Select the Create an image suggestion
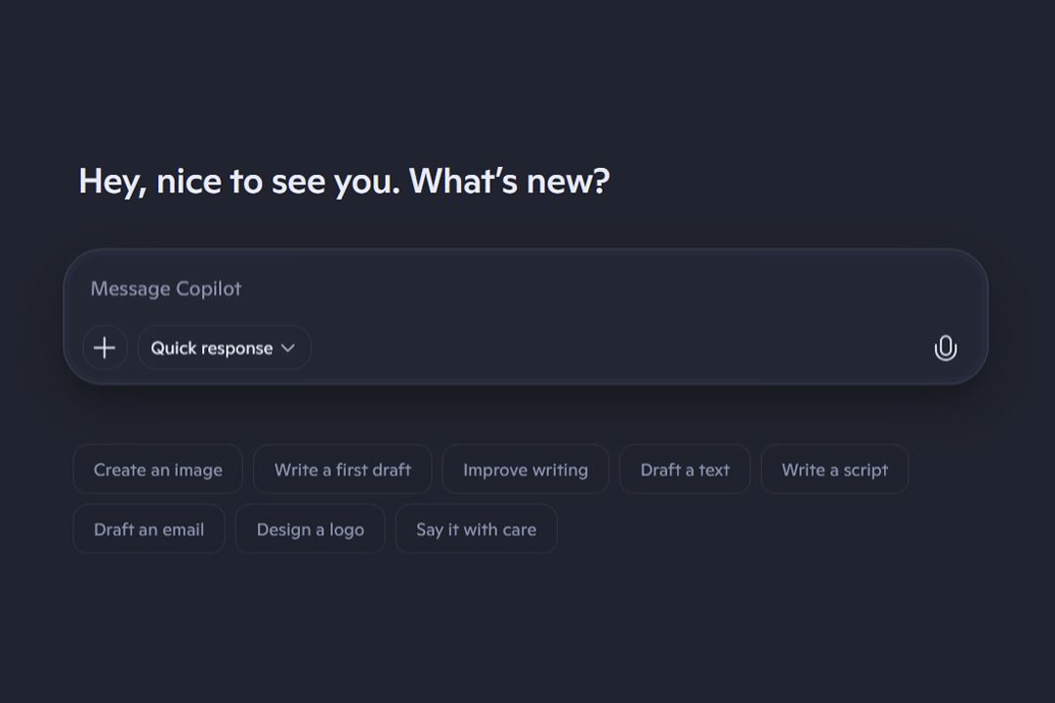Image resolution: width=1055 pixels, height=703 pixels. (x=157, y=470)
